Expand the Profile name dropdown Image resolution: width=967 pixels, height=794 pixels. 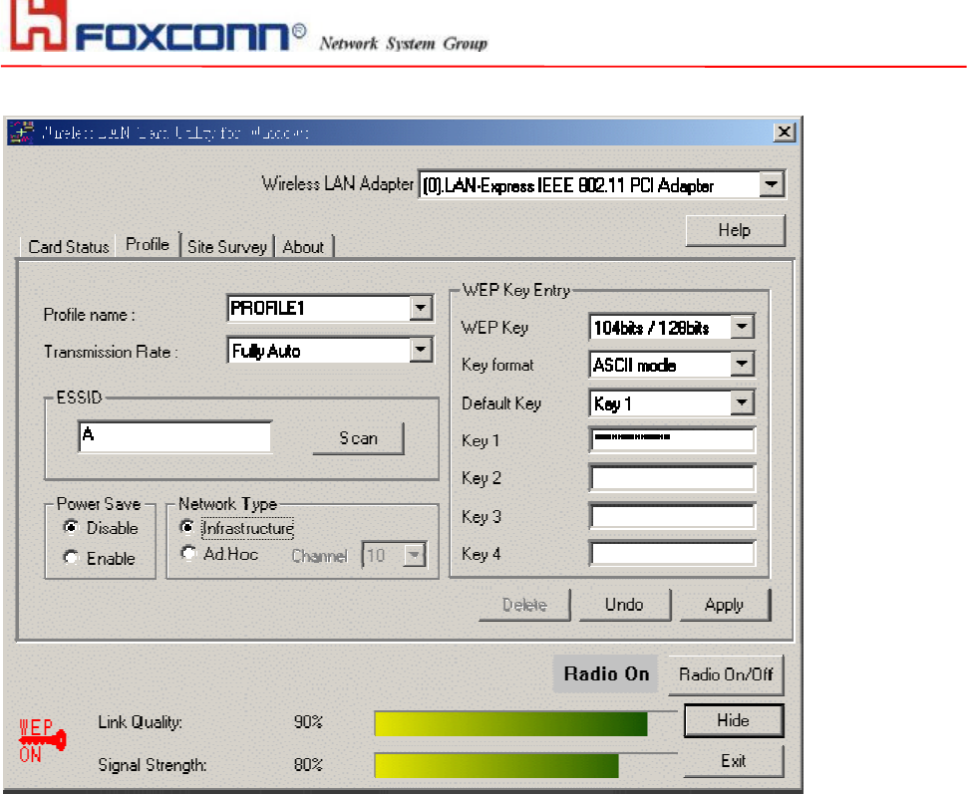420,308
